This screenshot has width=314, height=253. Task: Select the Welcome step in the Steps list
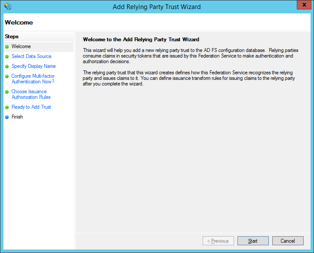click(x=21, y=46)
